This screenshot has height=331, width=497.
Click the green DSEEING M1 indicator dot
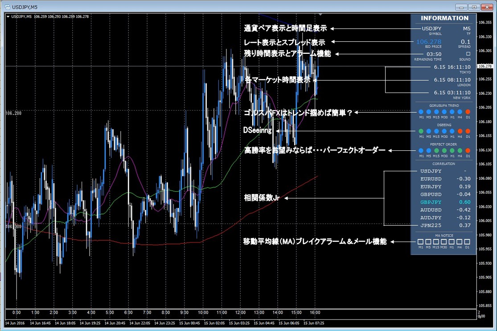(x=421, y=131)
